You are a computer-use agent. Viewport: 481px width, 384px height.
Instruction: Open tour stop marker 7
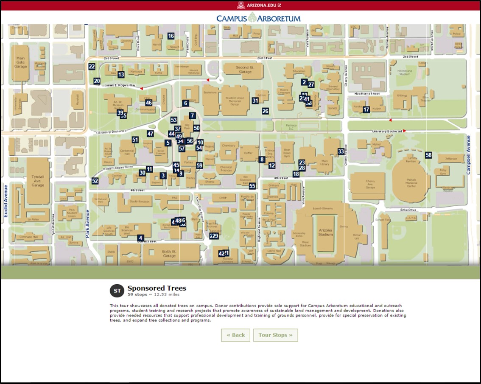tap(192, 116)
